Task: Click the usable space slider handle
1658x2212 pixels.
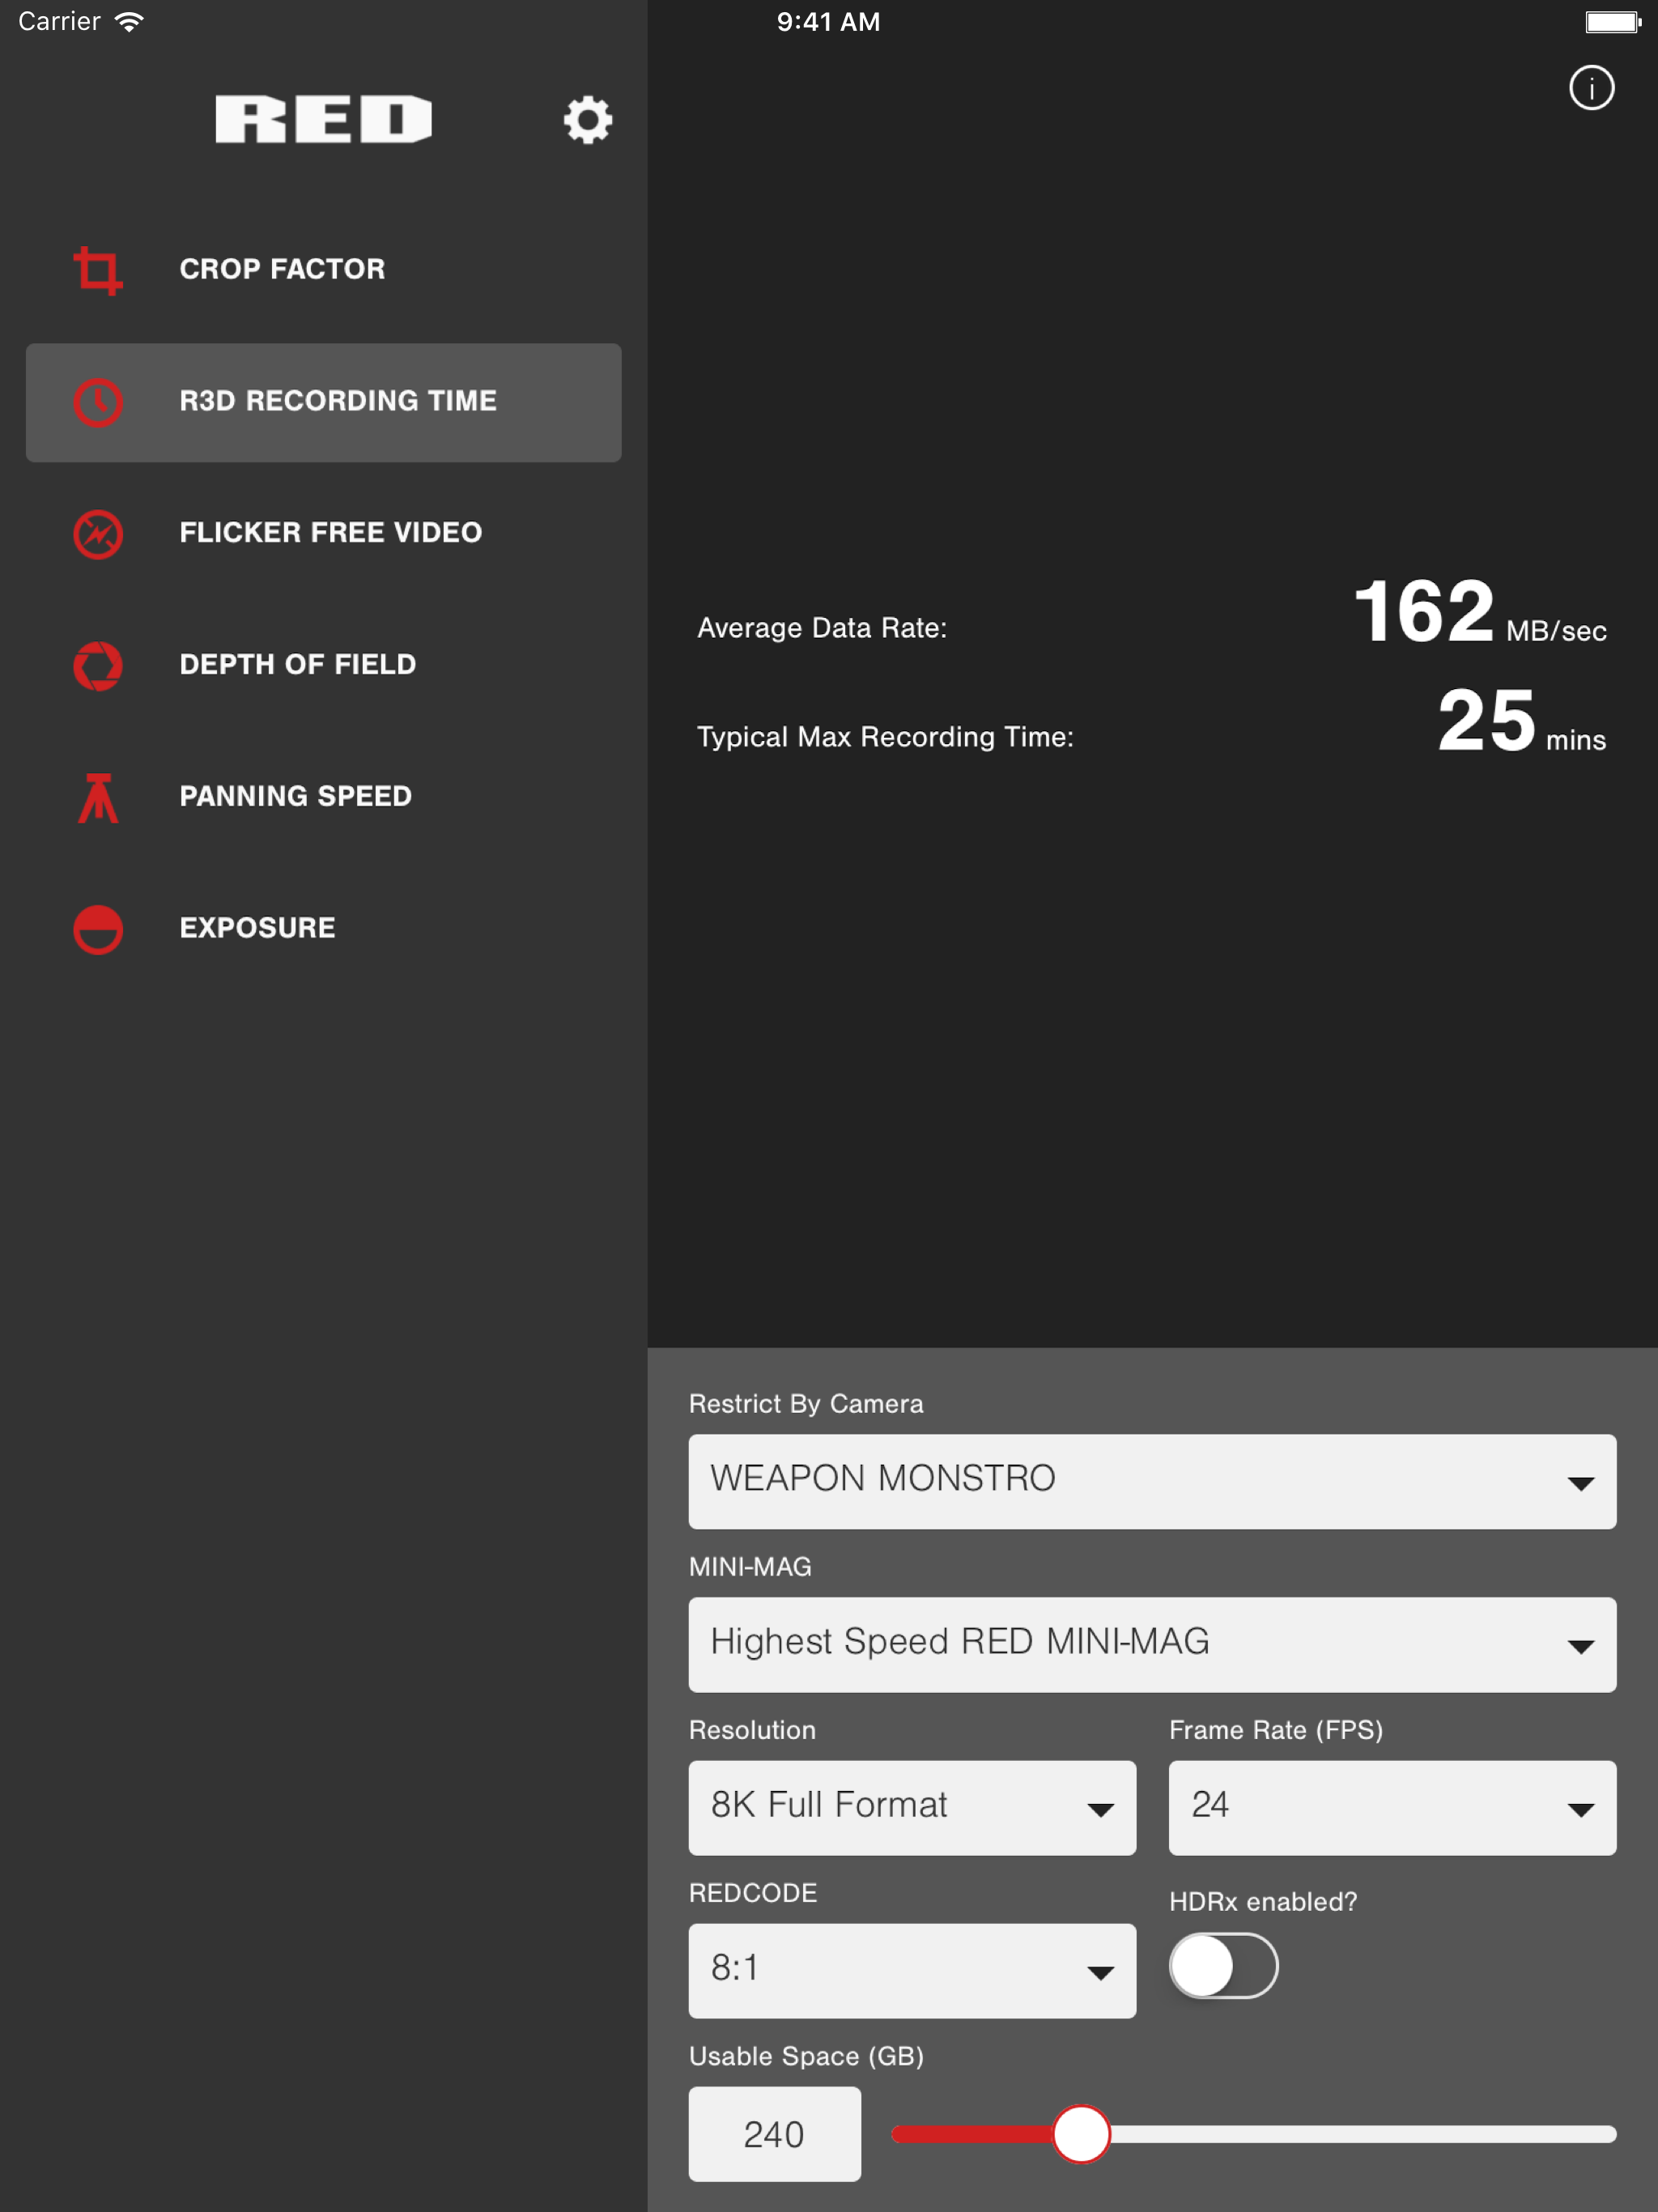Action: pyautogui.click(x=1081, y=2134)
